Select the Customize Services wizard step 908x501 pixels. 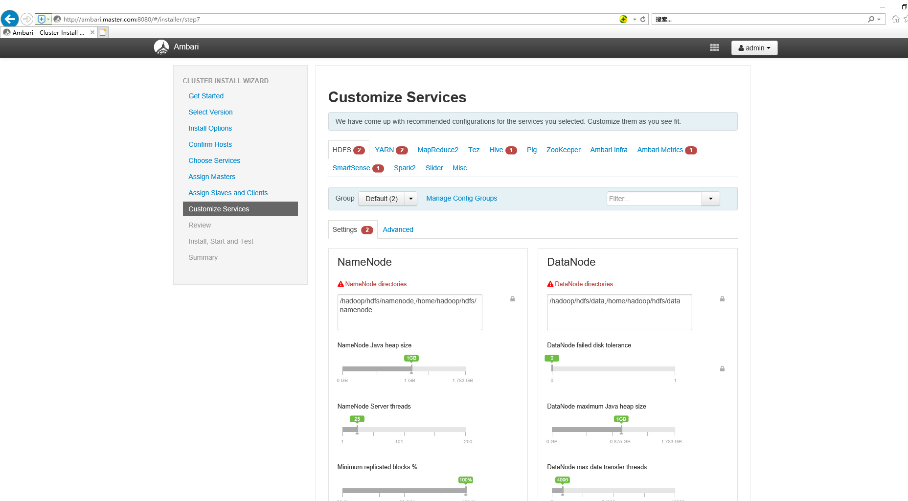coord(240,209)
